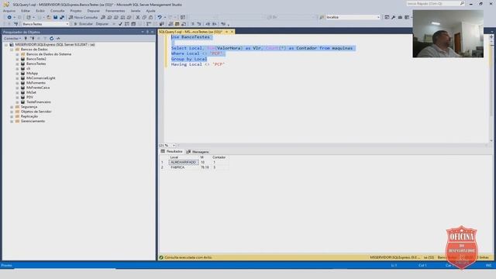Select the MsFrenteCaixa database
Viewport: 496px width, 279px height.
tap(38, 88)
